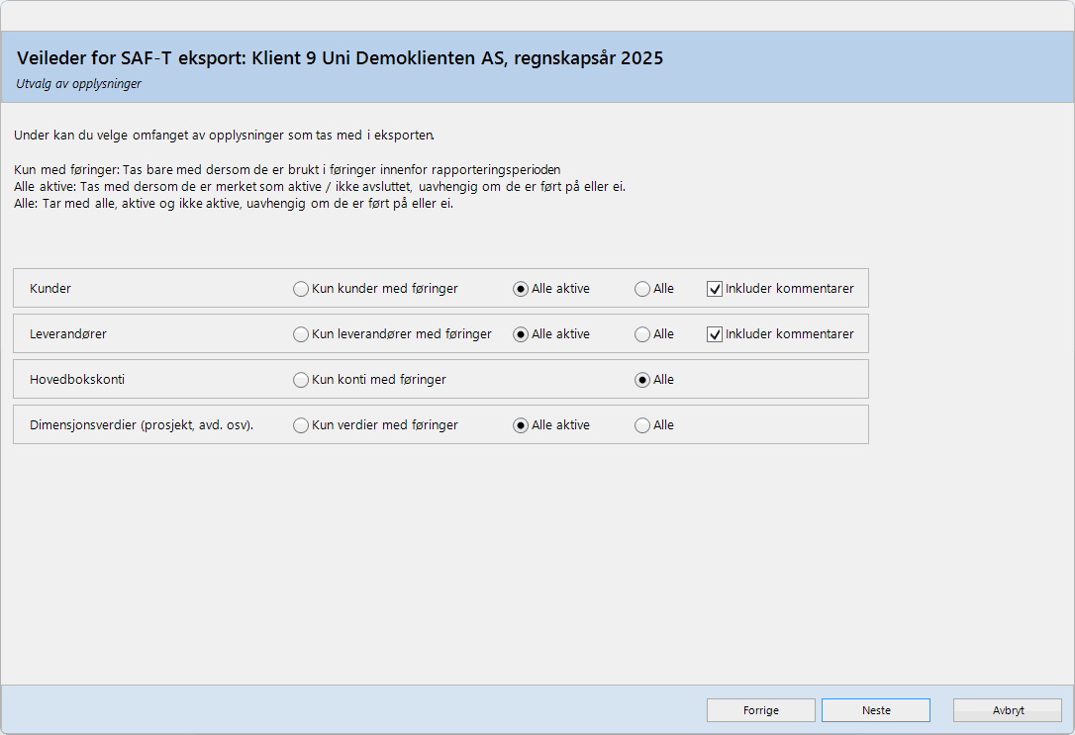Select 'Kun konti med føringer' option
1075x735 pixels.
coord(301,380)
